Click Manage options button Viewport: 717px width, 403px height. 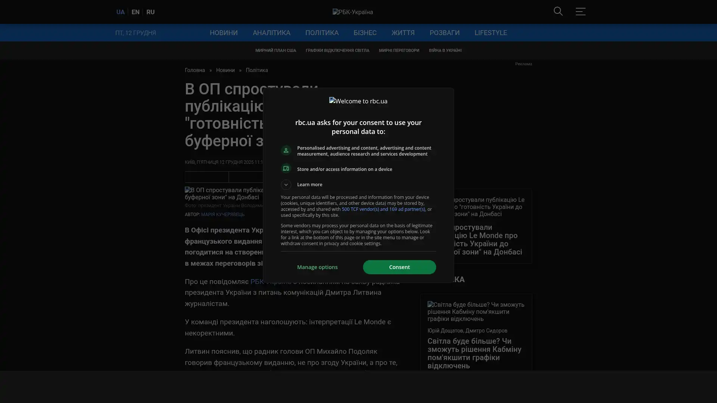[317, 267]
